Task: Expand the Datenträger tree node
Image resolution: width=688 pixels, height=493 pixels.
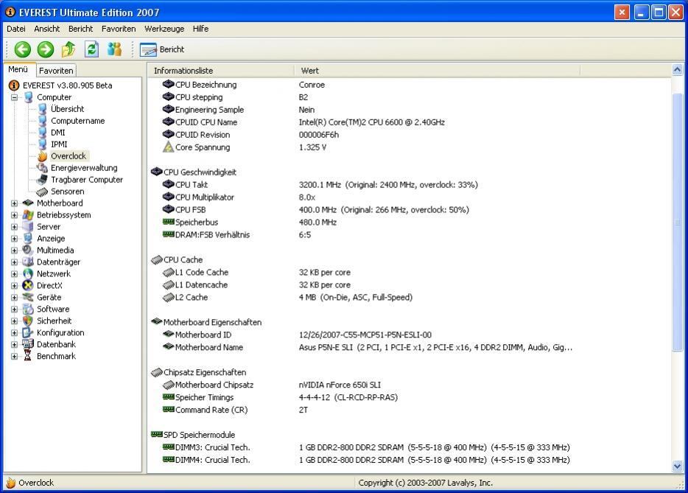Action: click(15, 262)
